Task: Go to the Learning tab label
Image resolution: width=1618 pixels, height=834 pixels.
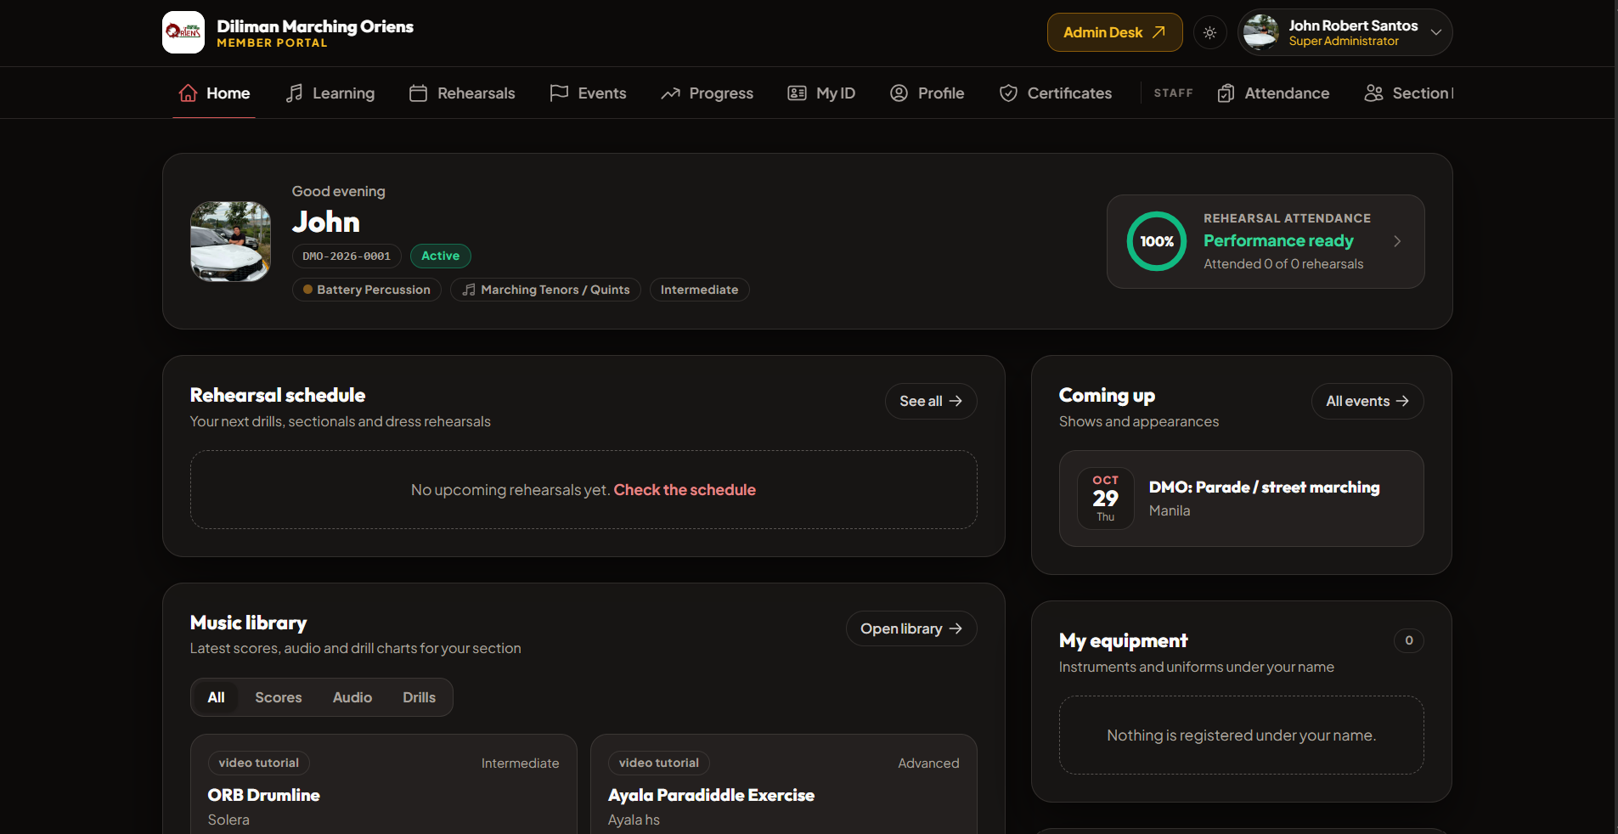Action: (343, 93)
